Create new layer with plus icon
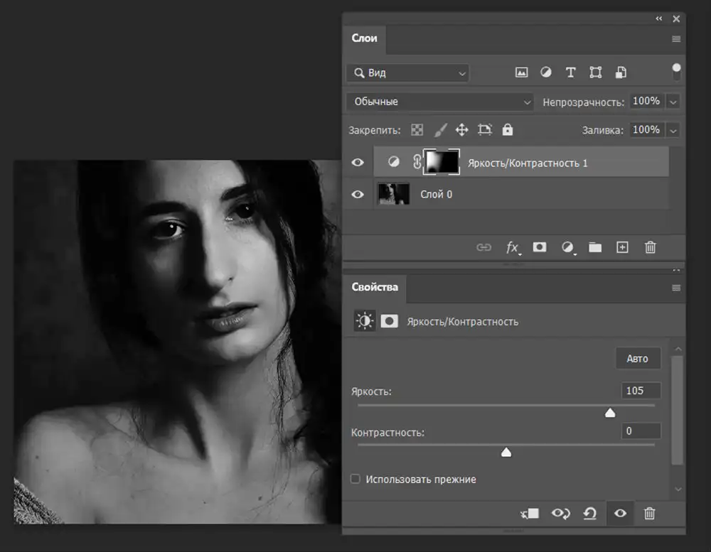The width and height of the screenshot is (711, 552). [622, 247]
